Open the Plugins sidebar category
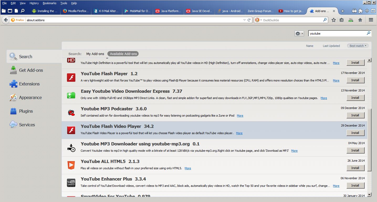The height and width of the screenshot is (202, 377). click(x=26, y=111)
